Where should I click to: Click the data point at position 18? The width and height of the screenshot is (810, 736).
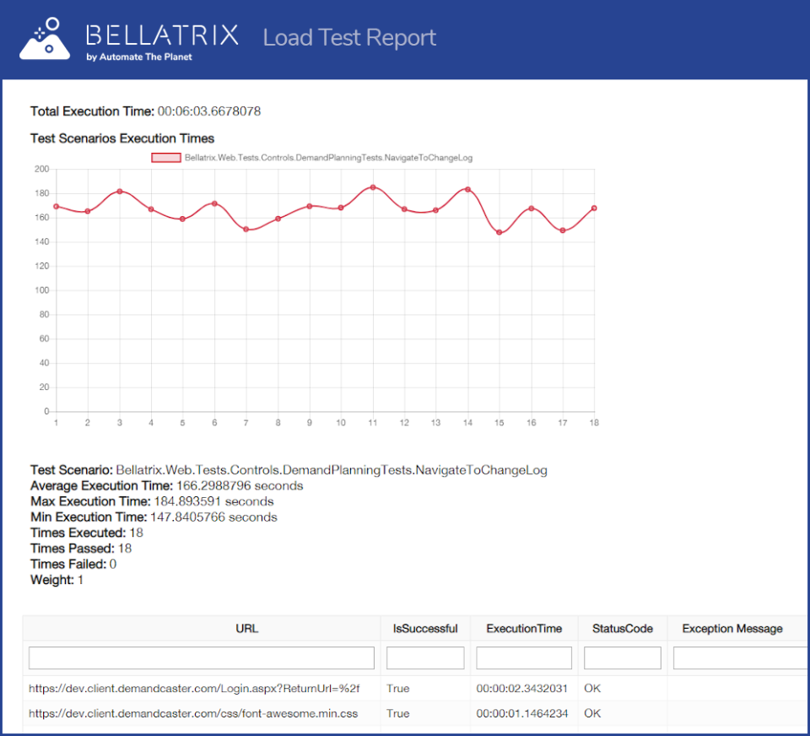coord(594,206)
